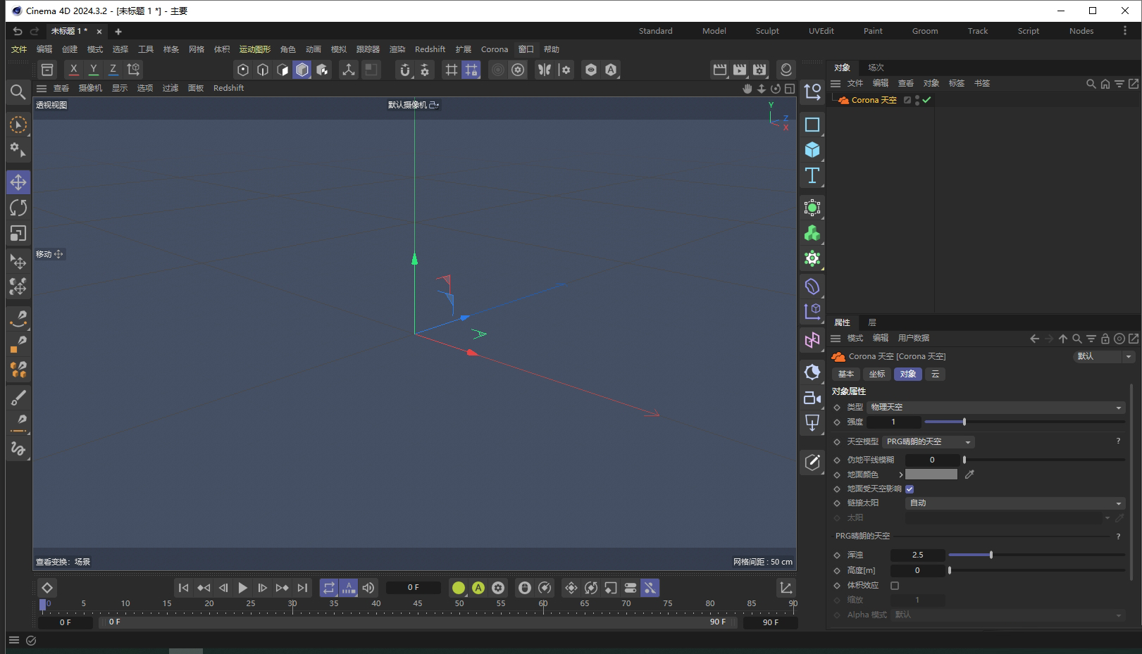The width and height of the screenshot is (1142, 654).
Task: Enable Polygons mode icon
Action: click(x=283, y=70)
